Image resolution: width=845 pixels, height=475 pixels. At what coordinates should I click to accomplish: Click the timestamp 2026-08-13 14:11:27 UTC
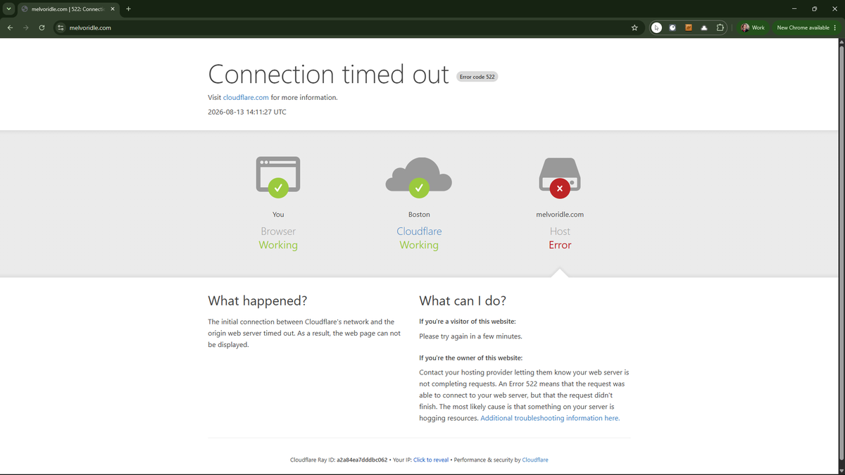[247, 112]
